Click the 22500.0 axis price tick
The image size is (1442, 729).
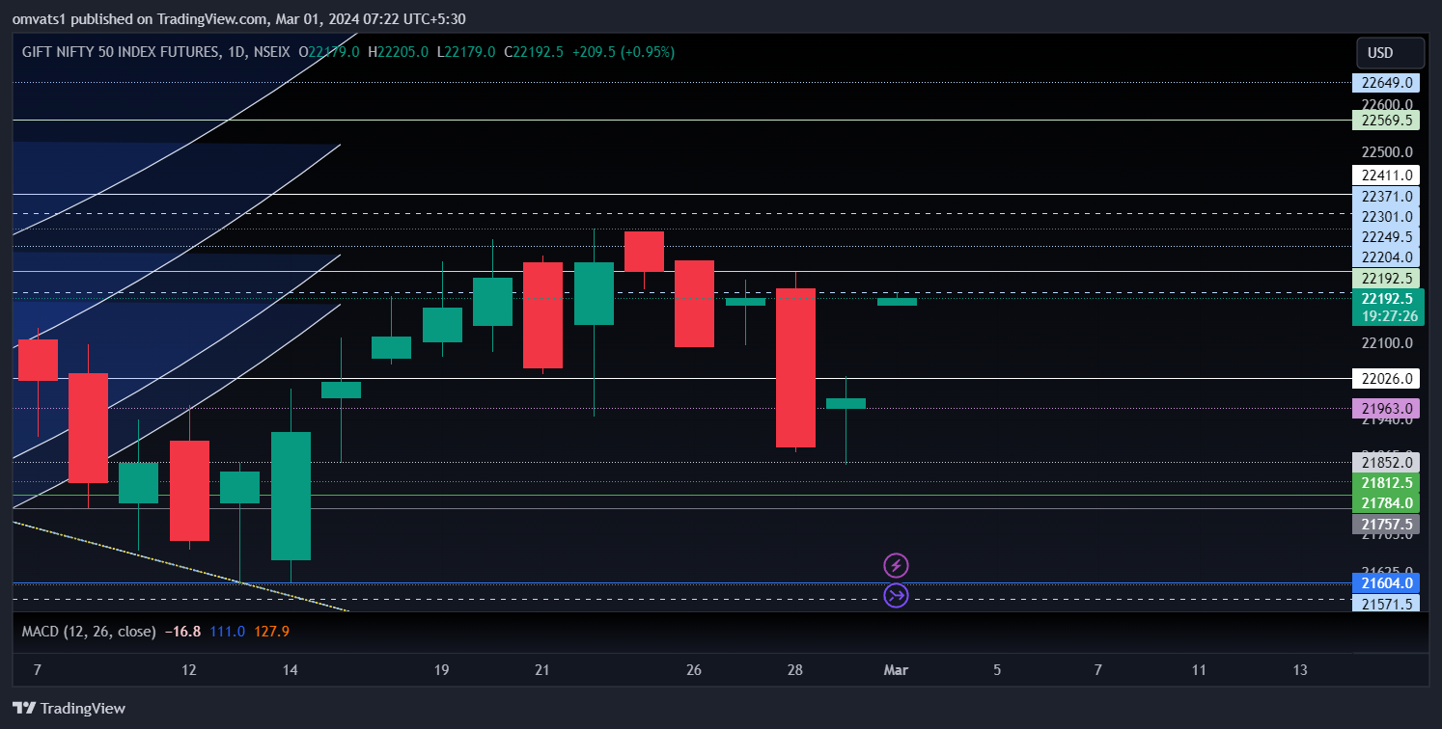(x=1386, y=152)
